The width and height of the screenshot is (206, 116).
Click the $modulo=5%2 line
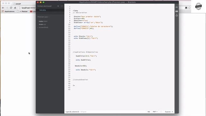pos(81,66)
